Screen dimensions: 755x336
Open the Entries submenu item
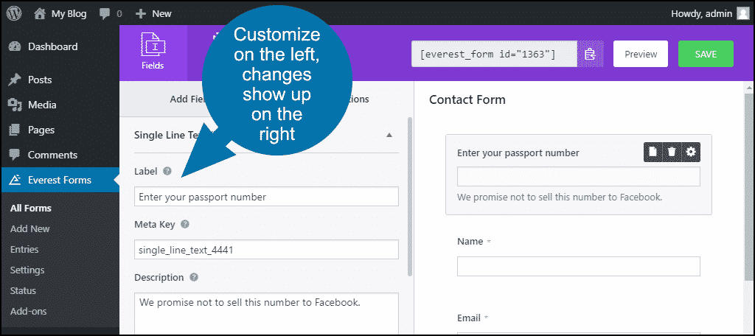point(24,249)
